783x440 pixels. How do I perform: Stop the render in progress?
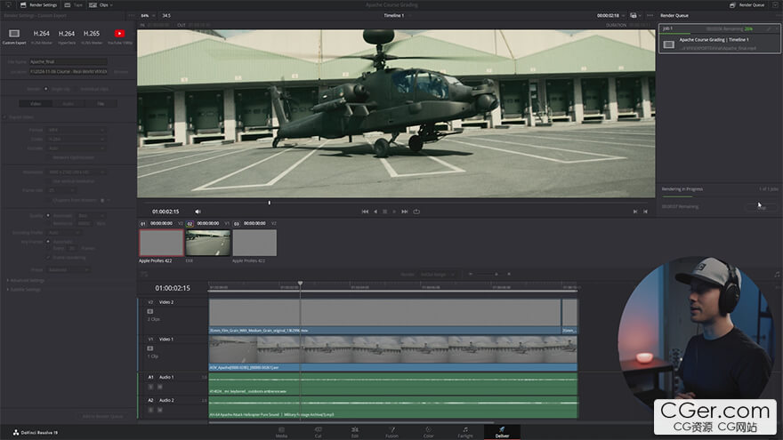pyautogui.click(x=761, y=207)
